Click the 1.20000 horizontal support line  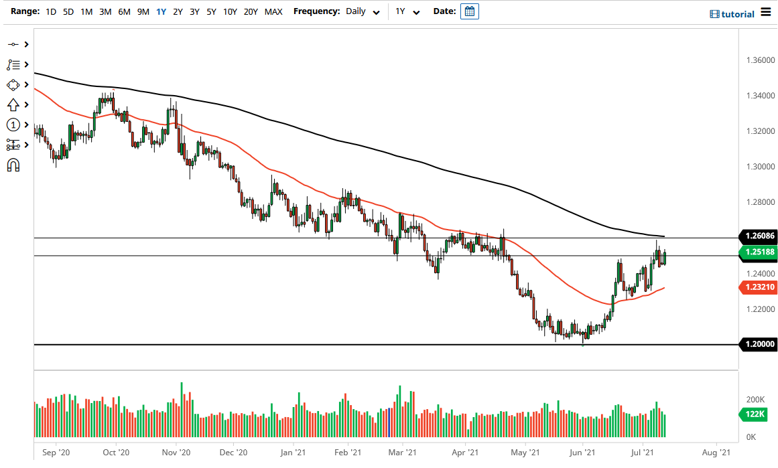coord(335,344)
